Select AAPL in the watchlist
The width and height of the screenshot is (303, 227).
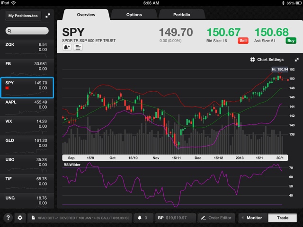[27, 107]
